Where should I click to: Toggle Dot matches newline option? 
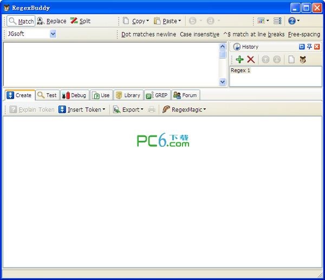[148, 34]
